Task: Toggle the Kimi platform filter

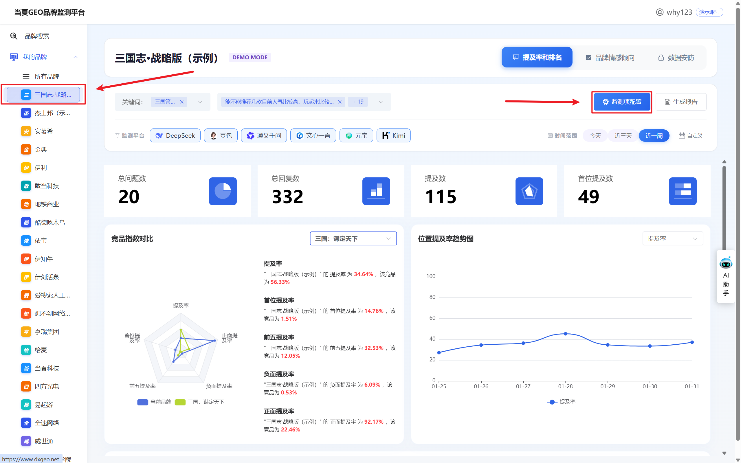Action: [393, 135]
